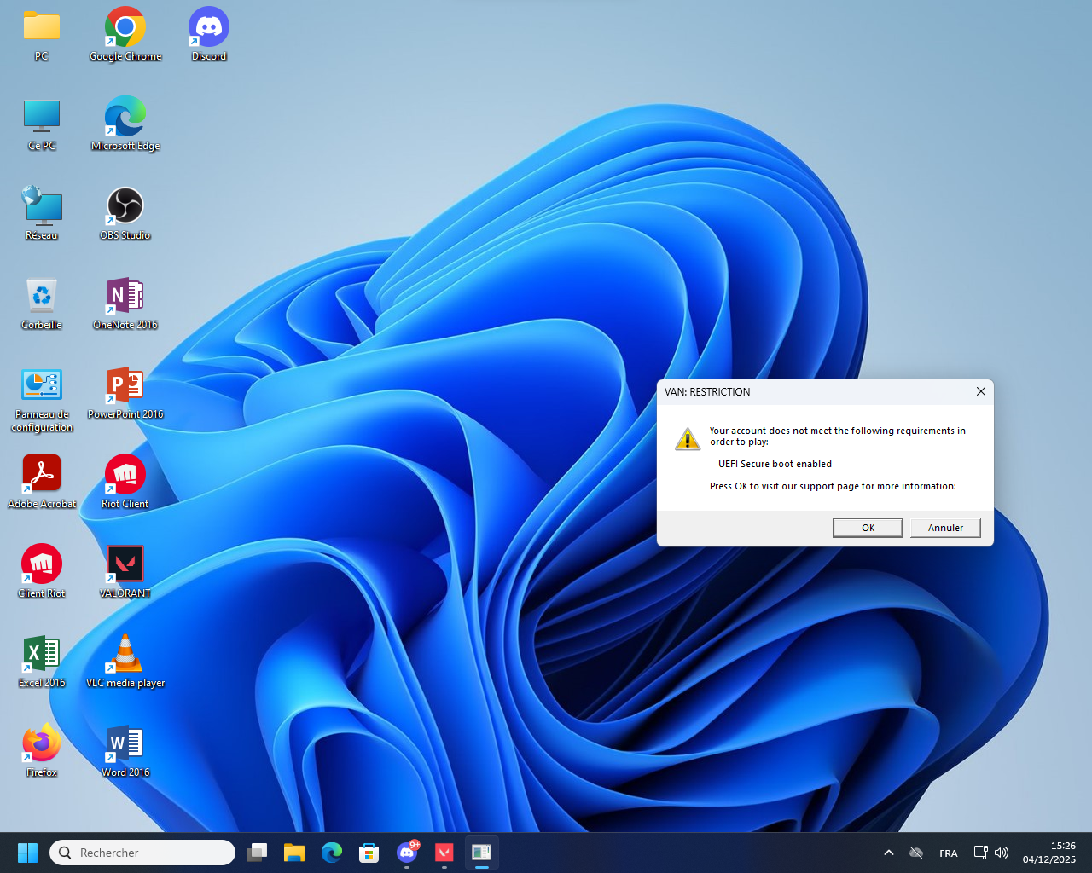This screenshot has width=1092, height=873.
Task: Click the 'UEFI Secure boot enabled' text
Action: 775,464
